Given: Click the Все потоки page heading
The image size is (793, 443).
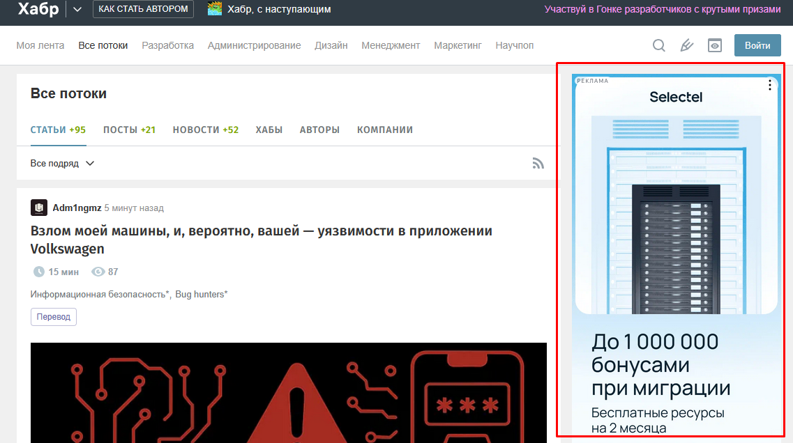Looking at the screenshot, I should click(x=68, y=93).
